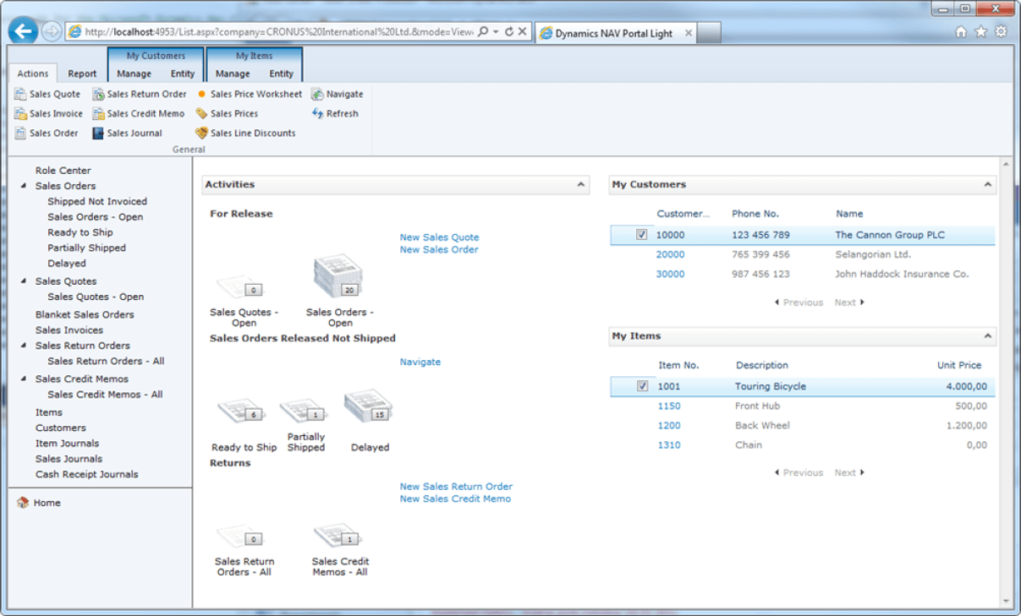Screen dimensions: 1021x616
Task: Open item number 1150 link
Action: (669, 406)
